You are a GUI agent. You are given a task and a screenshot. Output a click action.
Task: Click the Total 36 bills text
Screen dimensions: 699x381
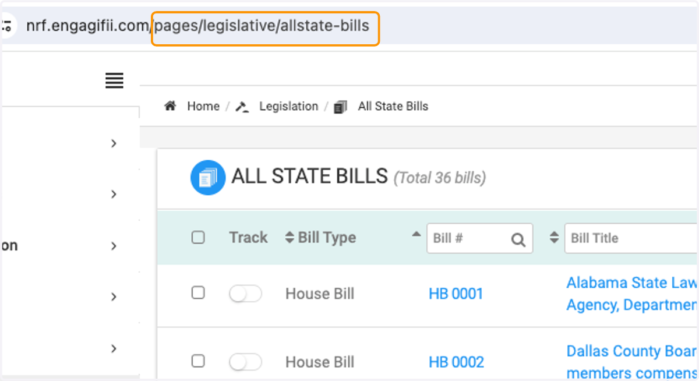coord(440,178)
